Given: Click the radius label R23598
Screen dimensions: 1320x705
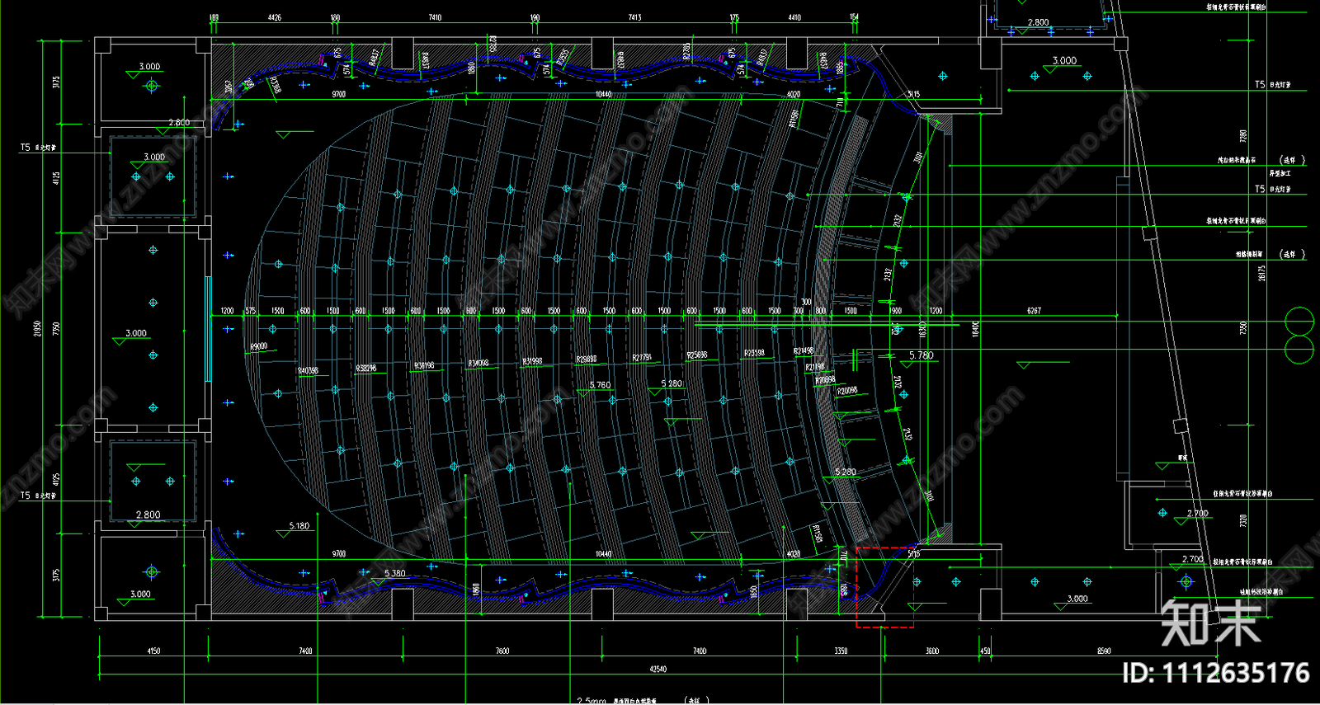Looking at the screenshot, I should [754, 353].
